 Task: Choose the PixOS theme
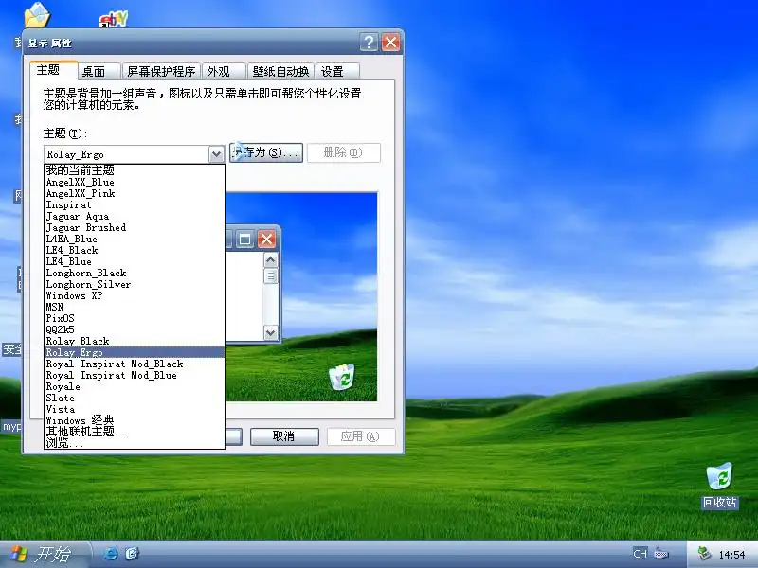(x=135, y=318)
